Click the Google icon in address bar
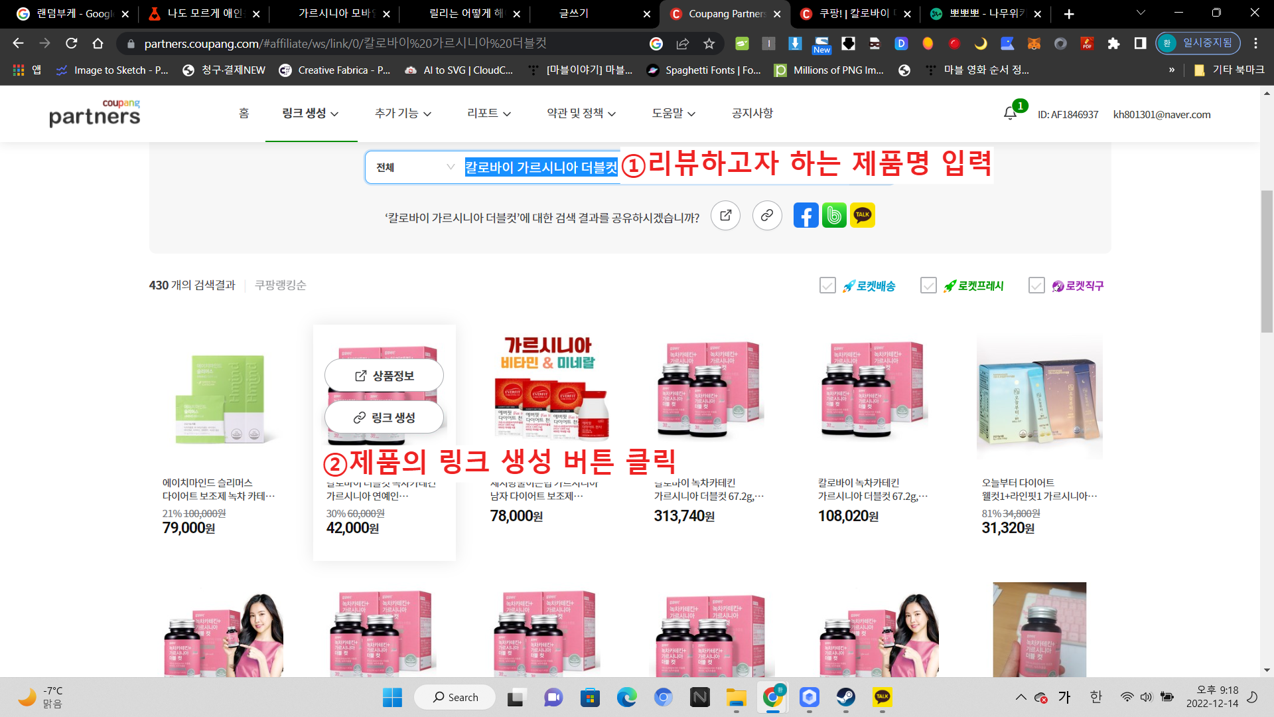This screenshot has width=1274, height=717. [656, 44]
